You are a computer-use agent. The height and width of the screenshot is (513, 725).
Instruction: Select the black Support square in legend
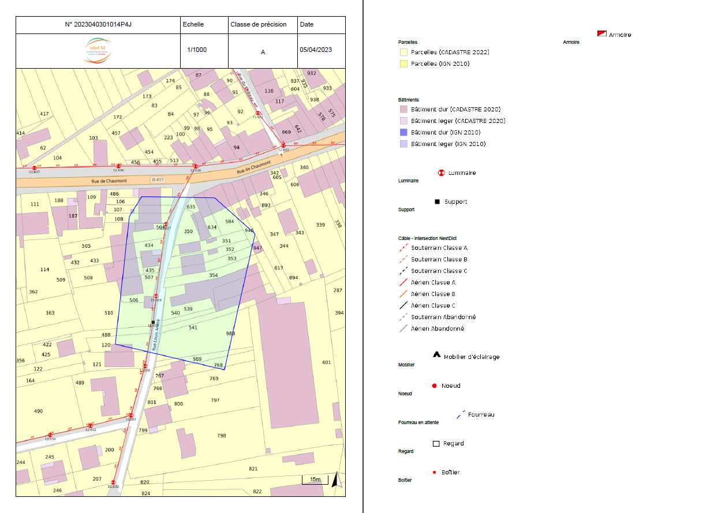coord(437,201)
